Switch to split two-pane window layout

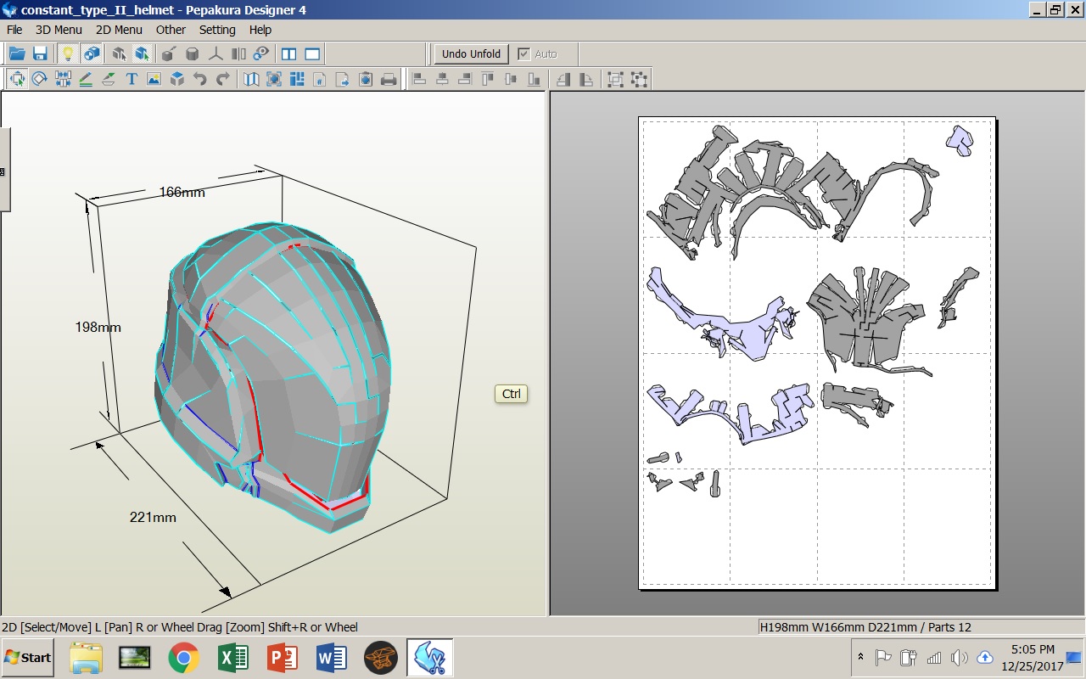click(x=289, y=53)
